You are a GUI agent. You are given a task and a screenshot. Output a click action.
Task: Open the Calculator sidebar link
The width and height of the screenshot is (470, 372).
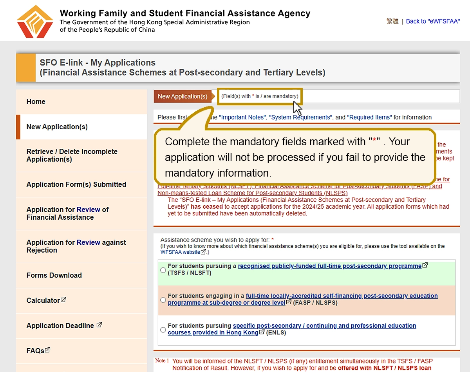click(x=81, y=300)
